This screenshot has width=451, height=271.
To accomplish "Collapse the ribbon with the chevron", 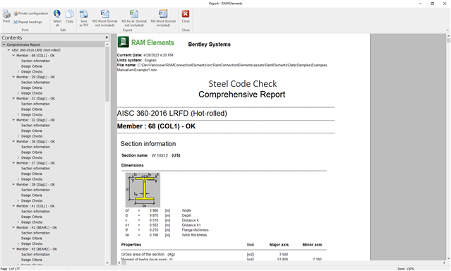I will point(447,30).
